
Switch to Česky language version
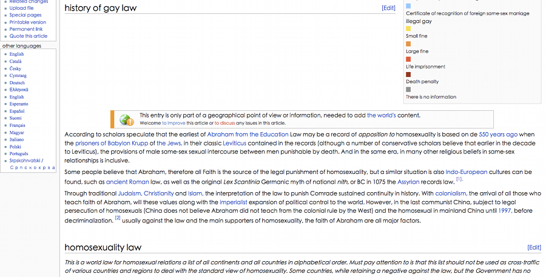[15, 68]
